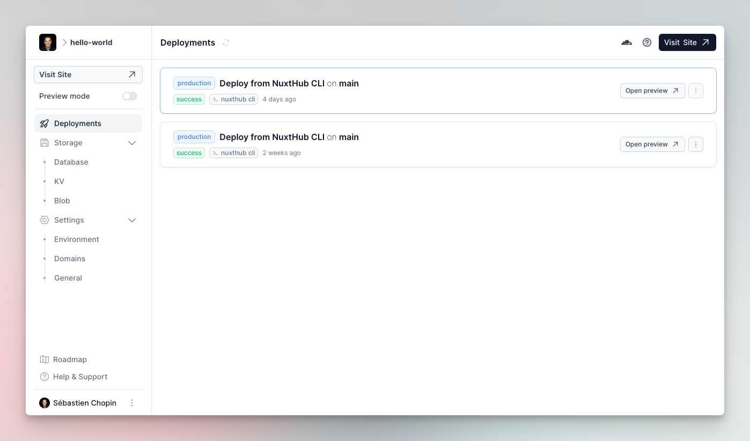Select Environment under Settings
The height and width of the screenshot is (441, 750).
pos(76,239)
